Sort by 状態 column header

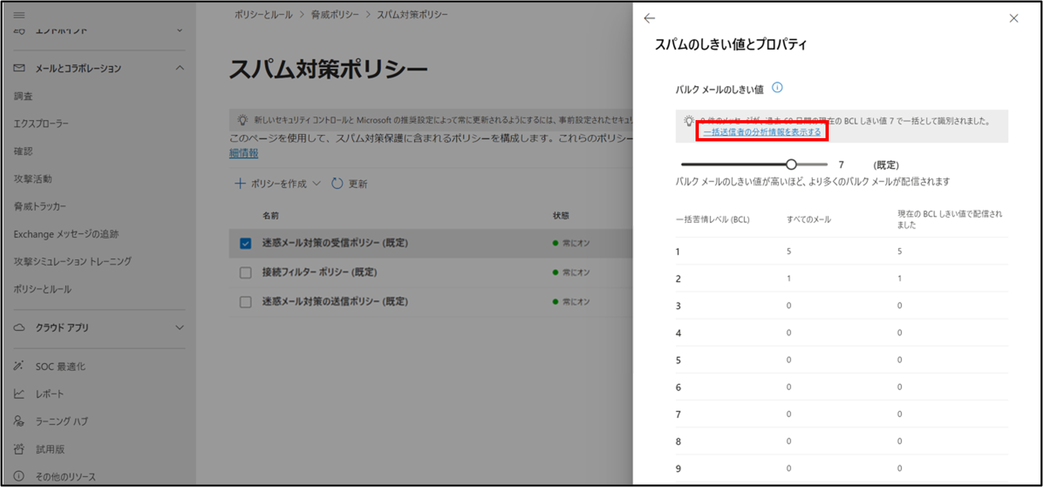[x=561, y=216]
